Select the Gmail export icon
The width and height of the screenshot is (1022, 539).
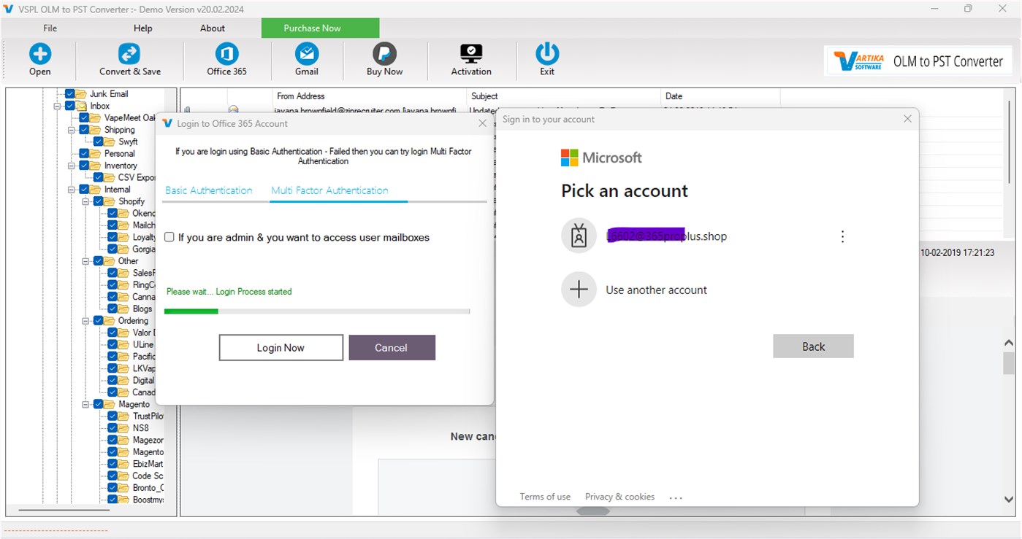click(x=306, y=58)
